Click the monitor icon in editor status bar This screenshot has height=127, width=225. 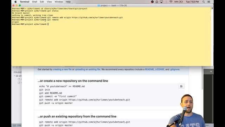(x=14, y=125)
